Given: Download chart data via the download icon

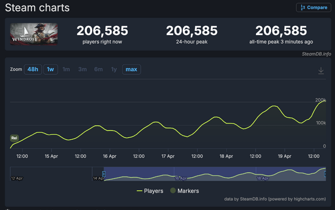Looking at the screenshot, I should (x=321, y=71).
